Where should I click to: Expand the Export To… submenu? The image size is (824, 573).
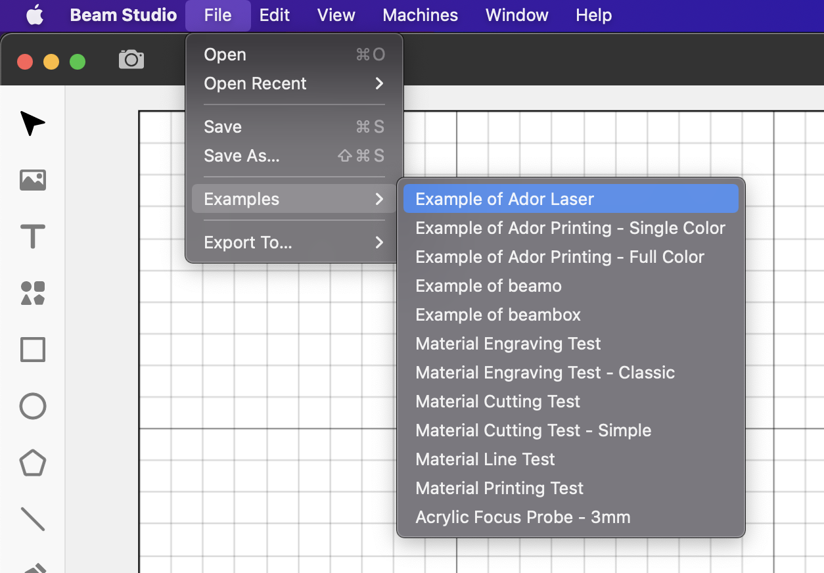[x=294, y=242]
